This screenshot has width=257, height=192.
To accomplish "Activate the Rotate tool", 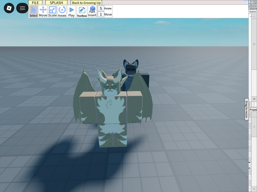I will point(62,12).
